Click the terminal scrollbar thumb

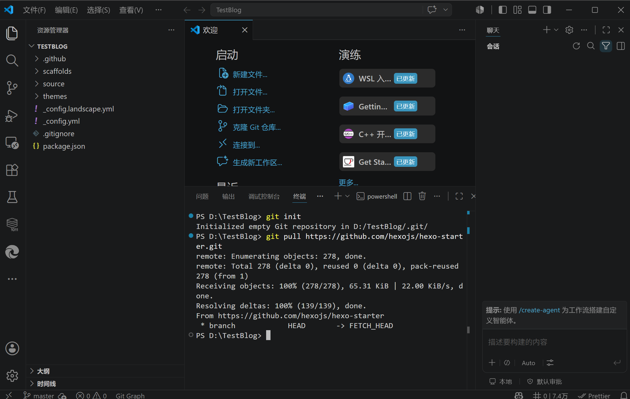[468, 330]
